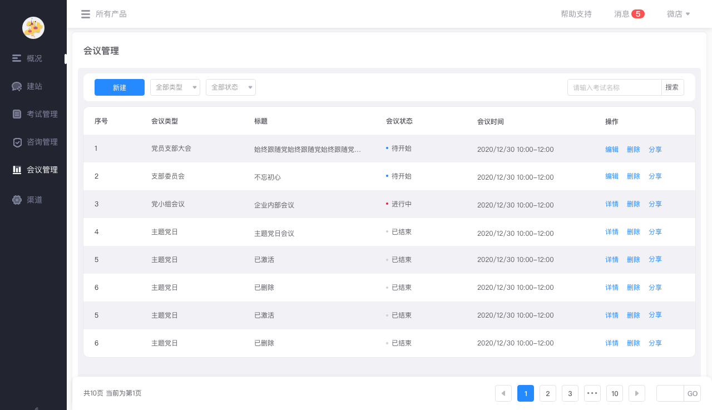
Task: Click the user avatar logo at top-left
Action: pos(33,28)
